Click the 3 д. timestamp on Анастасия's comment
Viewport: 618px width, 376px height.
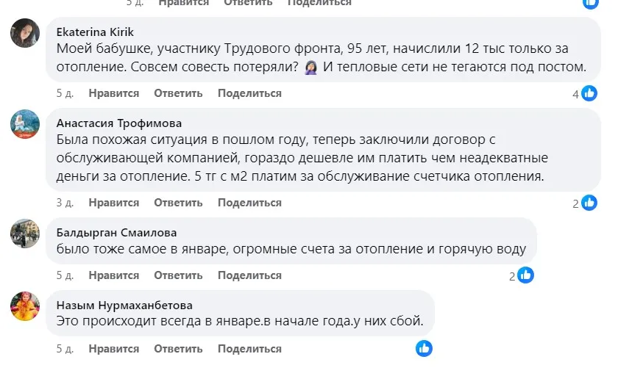65,203
